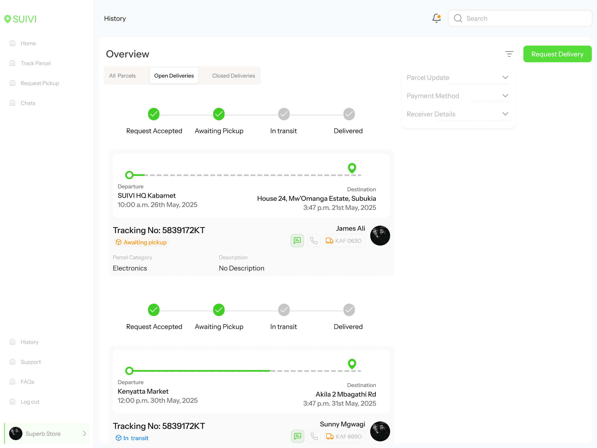Select the All Parcels tab
This screenshot has height=448, width=597.
pos(122,76)
